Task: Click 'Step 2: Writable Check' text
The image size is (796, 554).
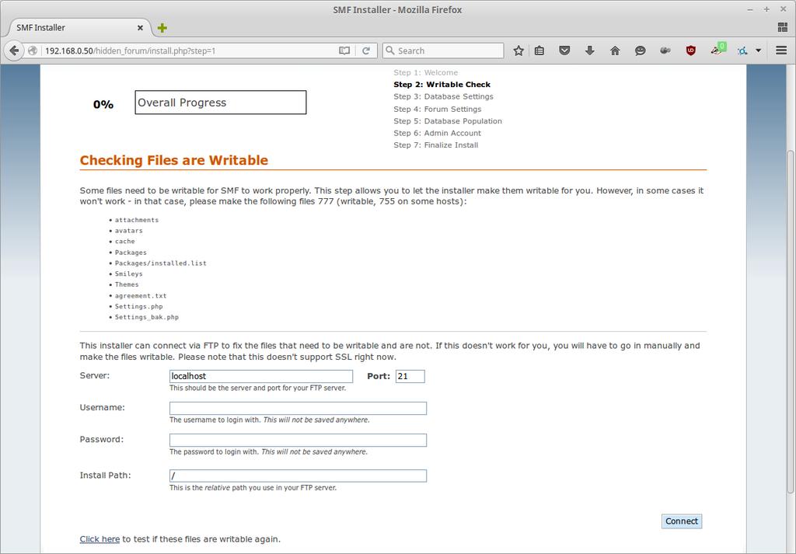Action: click(x=442, y=85)
